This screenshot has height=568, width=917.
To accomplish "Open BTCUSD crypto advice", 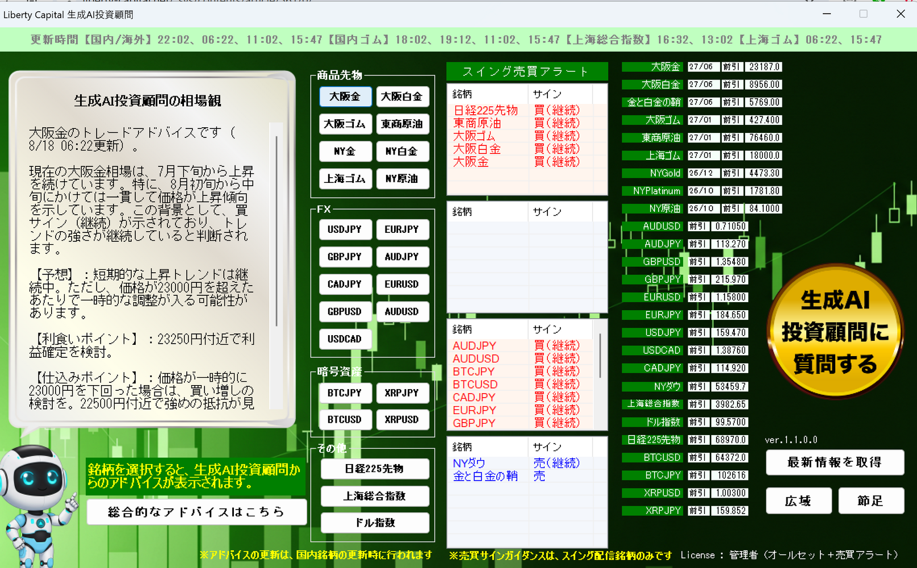I will point(345,419).
